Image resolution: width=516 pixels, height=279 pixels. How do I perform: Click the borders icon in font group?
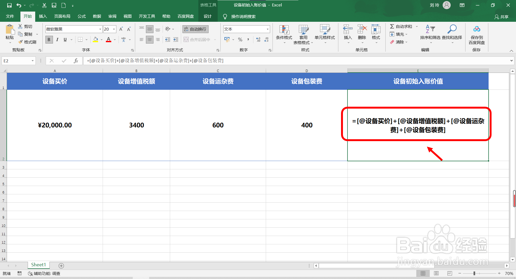(x=80, y=40)
